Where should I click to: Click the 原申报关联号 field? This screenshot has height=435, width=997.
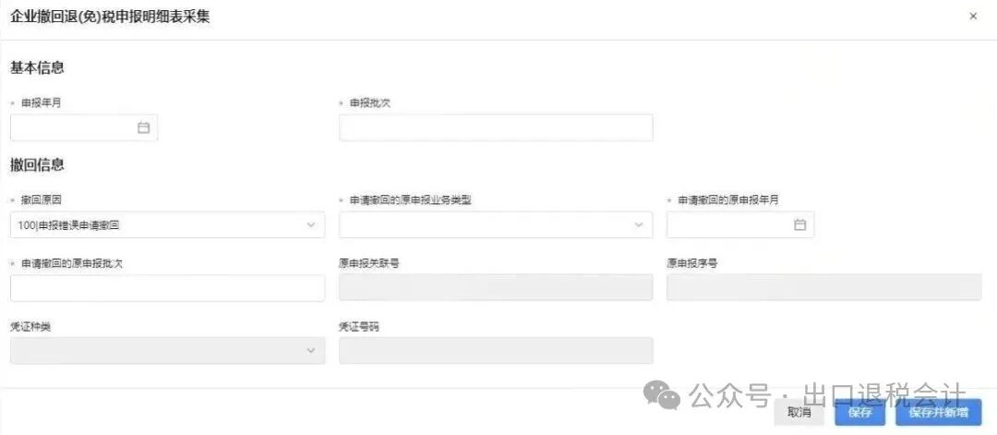pyautogui.click(x=496, y=288)
